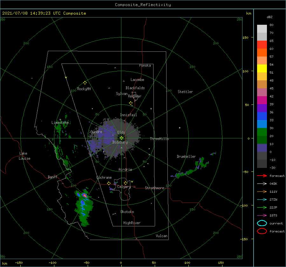Choose the purple 39-36 dBZ swatch
This screenshot has height=267, width=286.
pos(262,108)
